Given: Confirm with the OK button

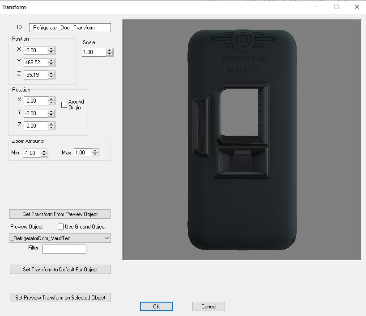Looking at the screenshot, I should [x=157, y=307].
